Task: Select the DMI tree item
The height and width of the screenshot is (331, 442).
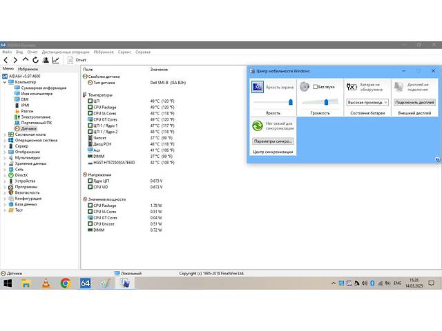Action: point(25,99)
